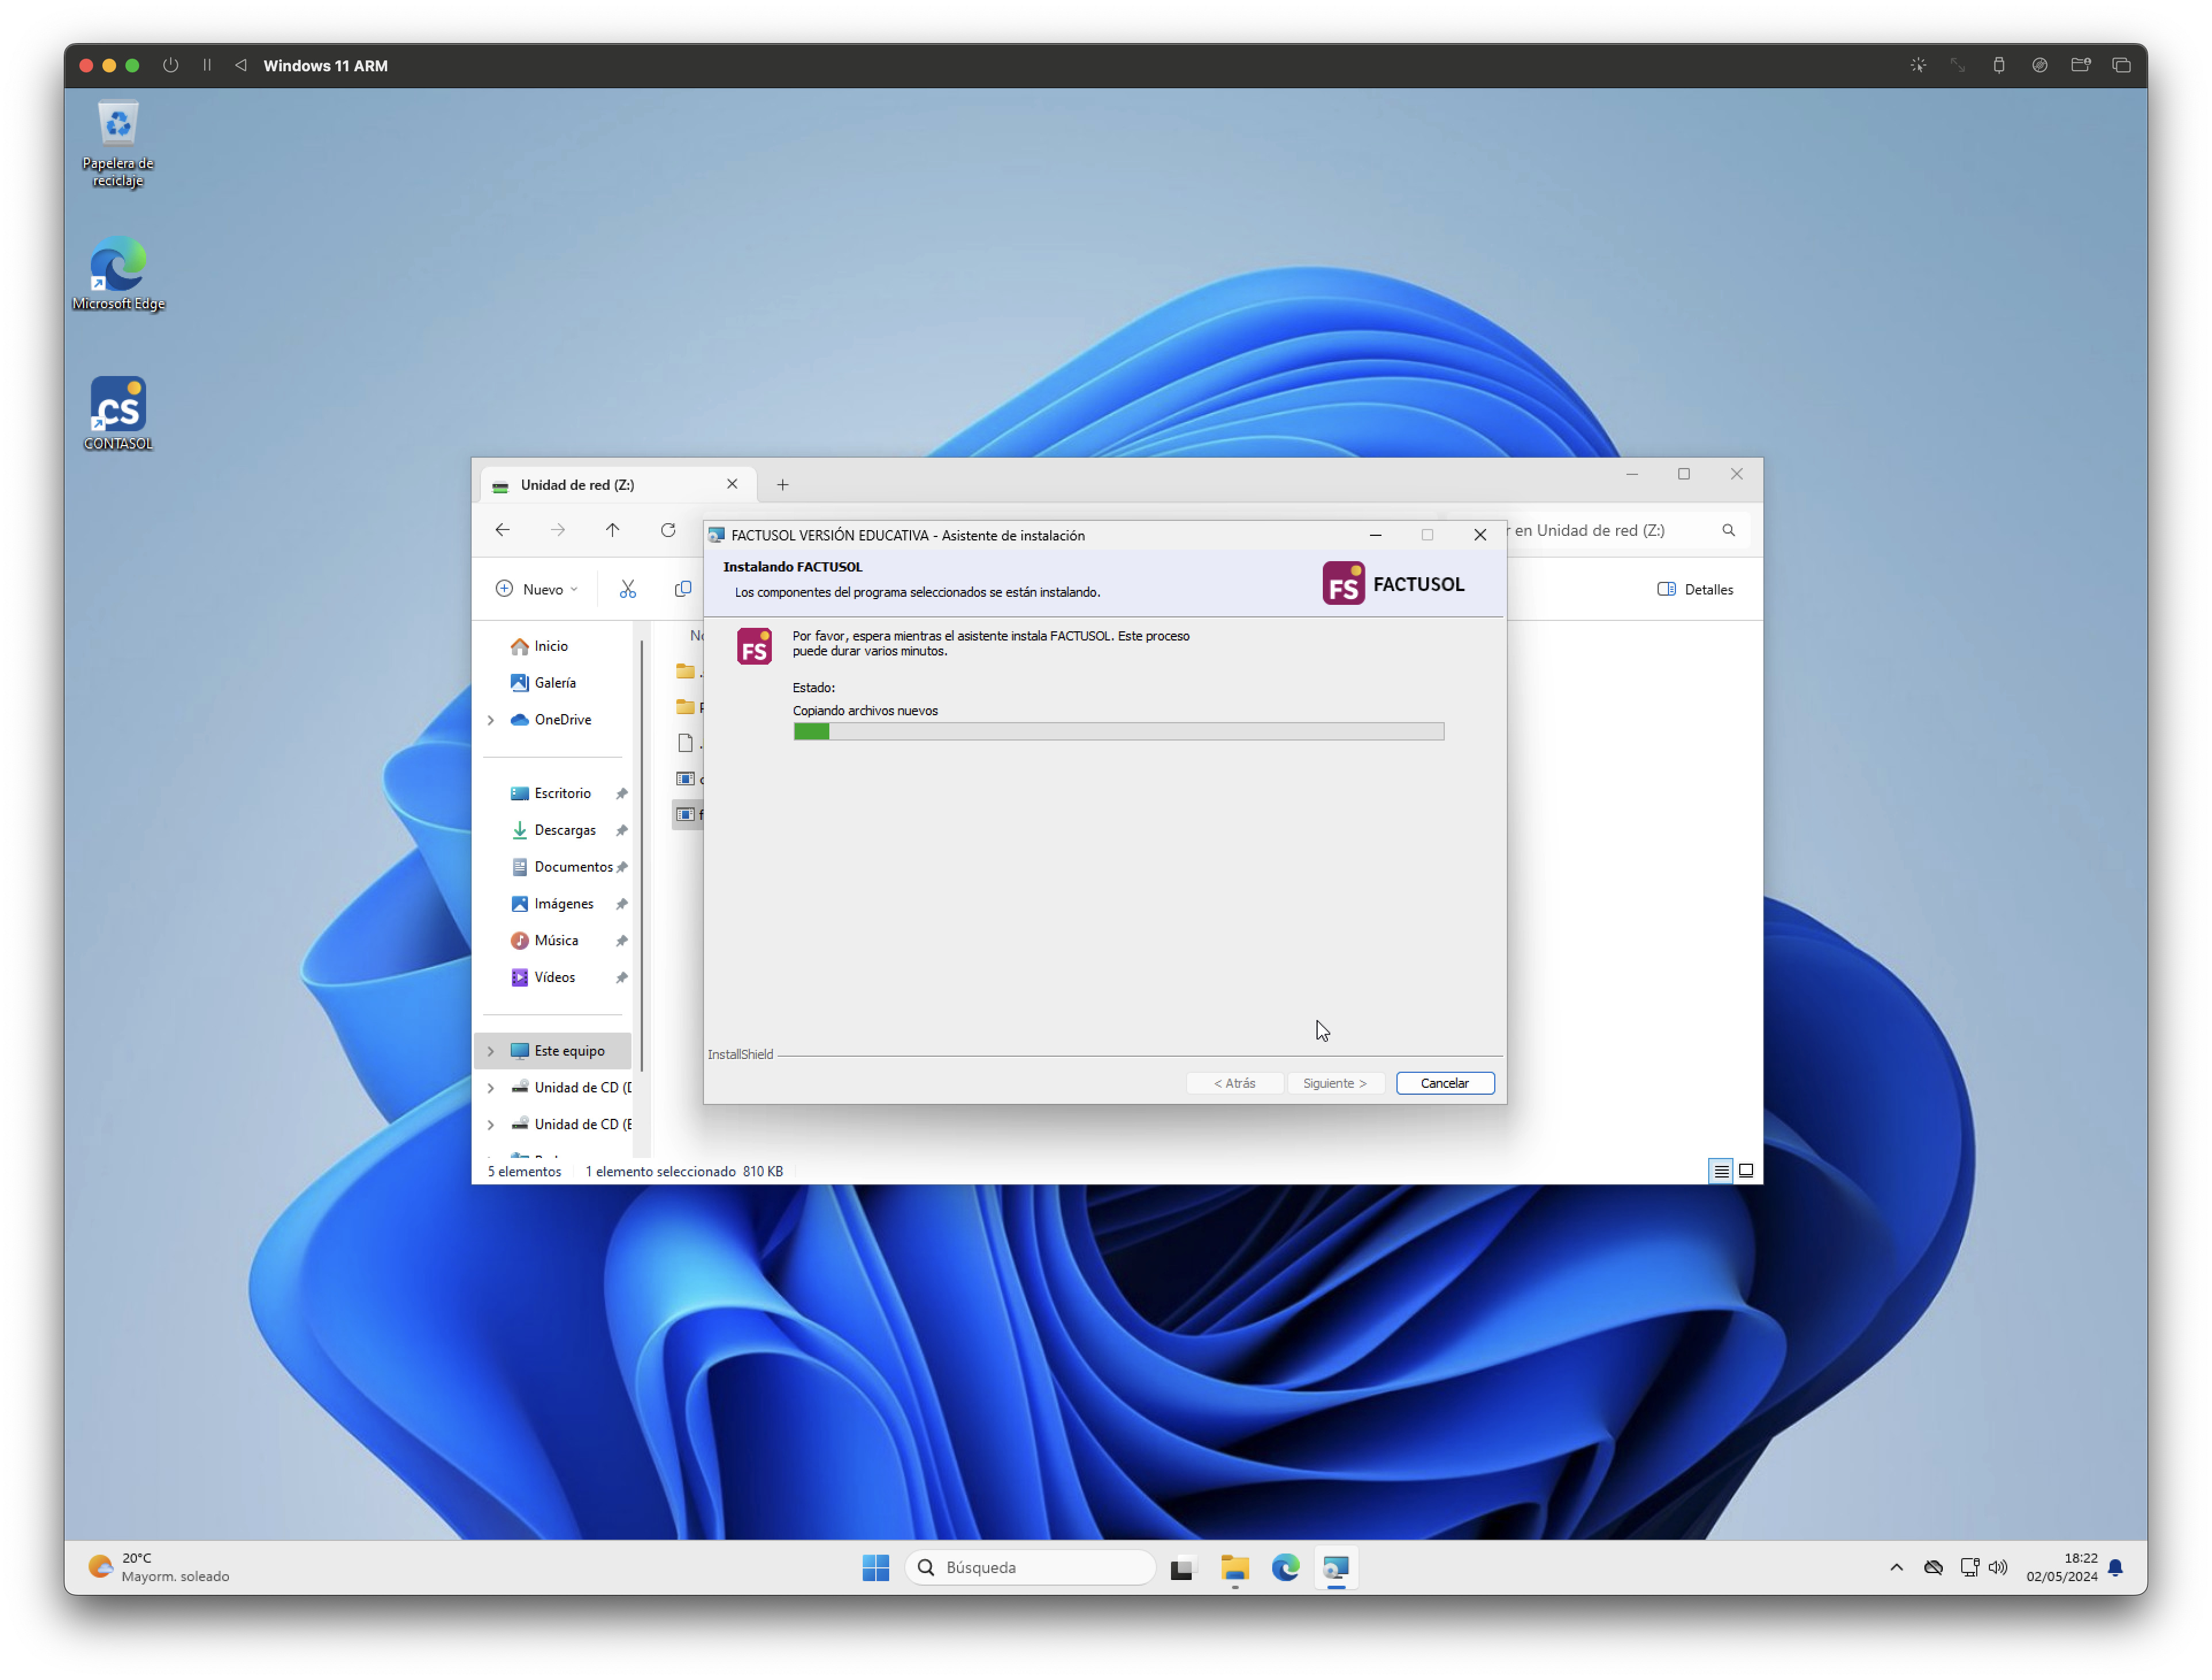
Task: Close the Unidad de red (Z:) tab
Action: coord(732,484)
